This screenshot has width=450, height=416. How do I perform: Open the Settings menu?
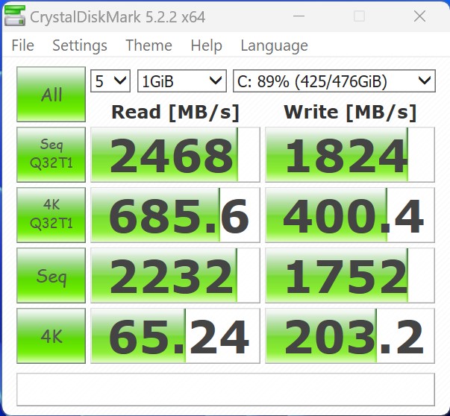[80, 45]
